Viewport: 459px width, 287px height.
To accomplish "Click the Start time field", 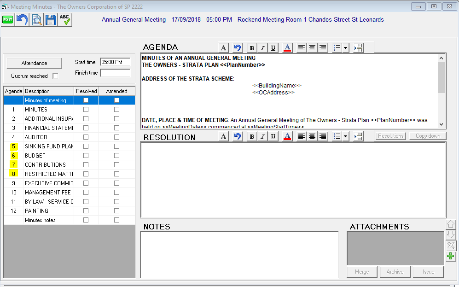I will click(115, 62).
